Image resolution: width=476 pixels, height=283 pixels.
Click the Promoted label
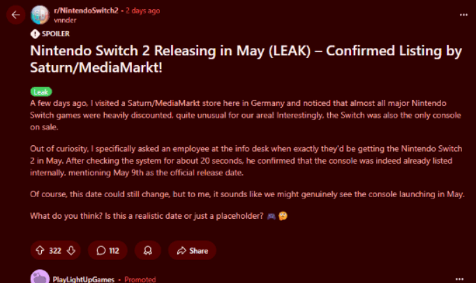click(140, 280)
